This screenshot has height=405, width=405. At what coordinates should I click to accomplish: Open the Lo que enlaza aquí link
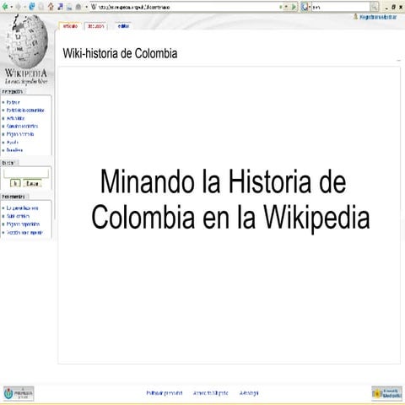click(22, 208)
